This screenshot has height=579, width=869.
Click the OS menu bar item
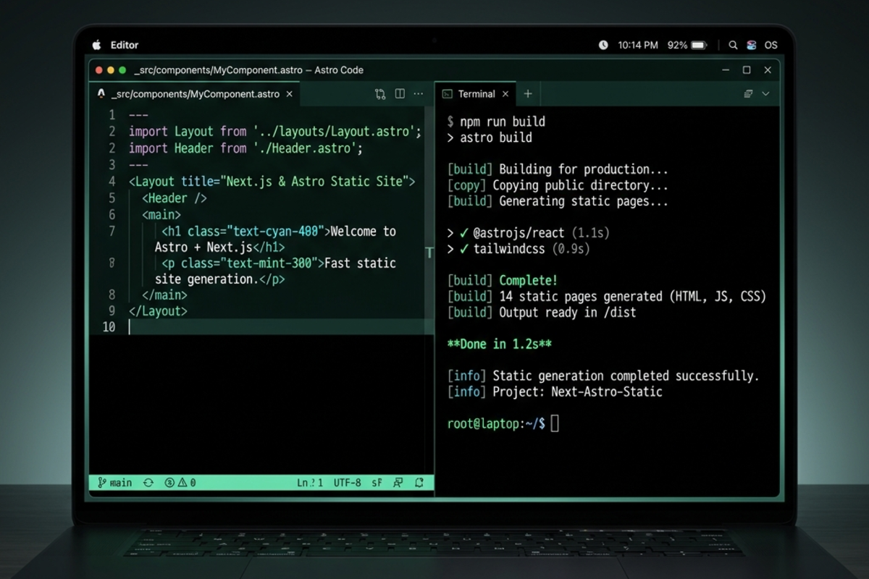(x=771, y=45)
